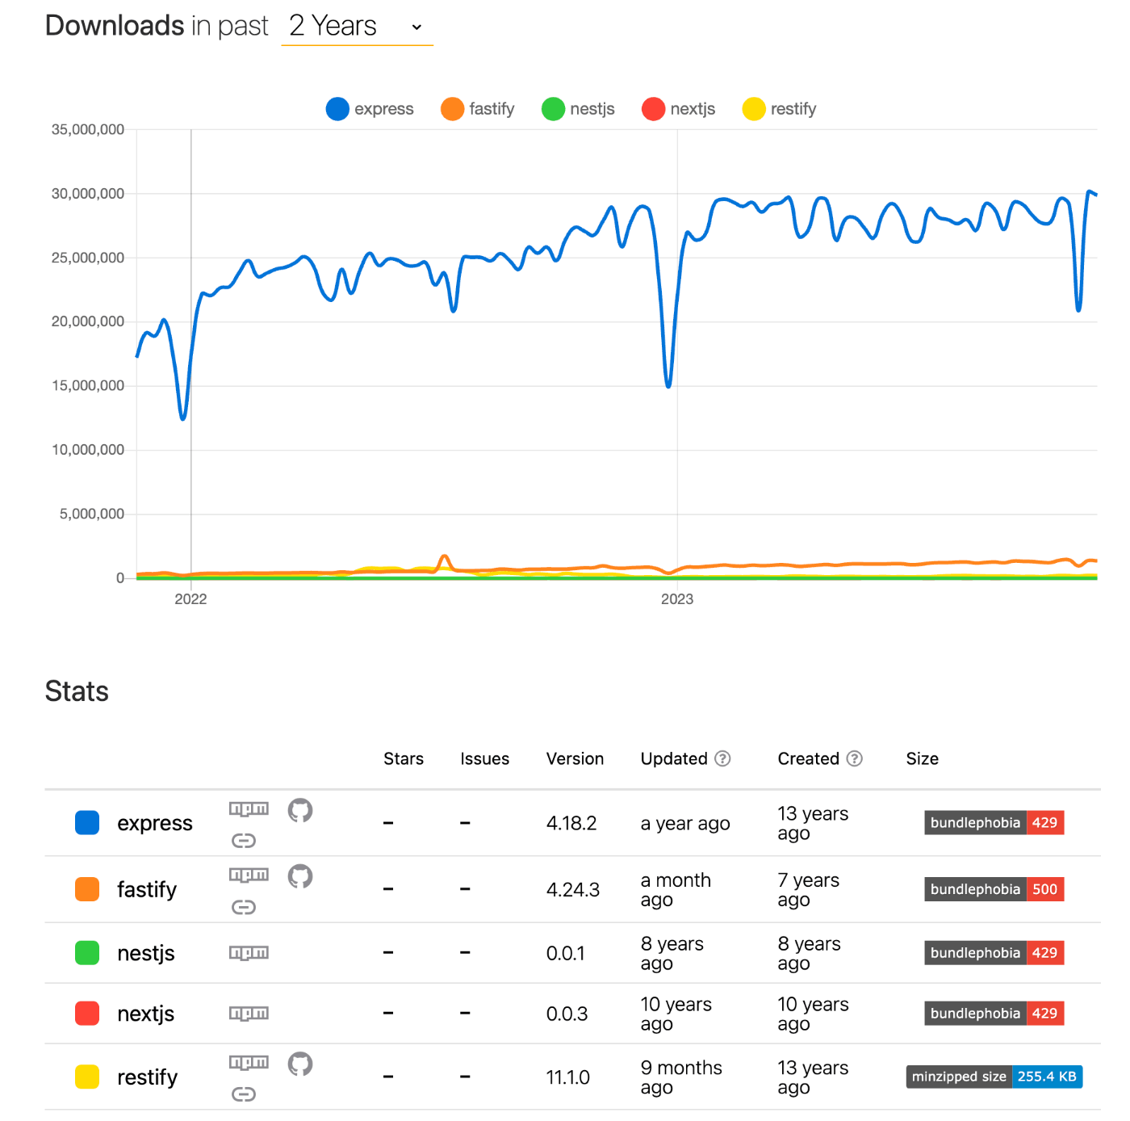Open the homepage link icon for express
Image resolution: width=1130 pixels, height=1121 pixels.
click(244, 841)
